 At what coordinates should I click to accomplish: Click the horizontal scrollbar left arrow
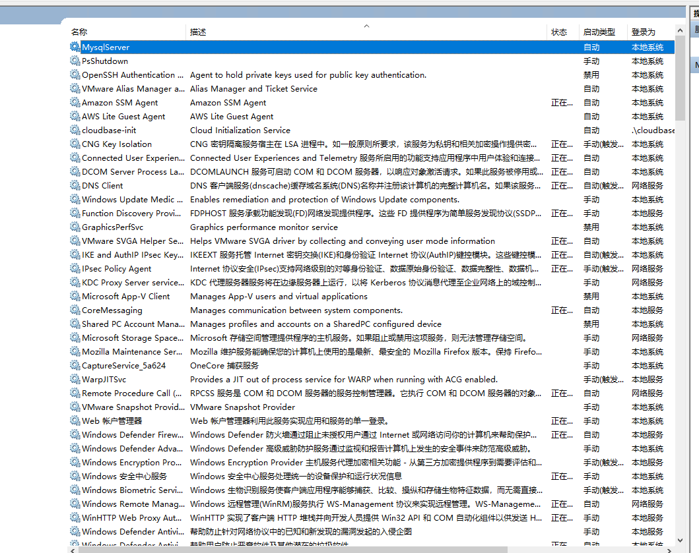73,550
